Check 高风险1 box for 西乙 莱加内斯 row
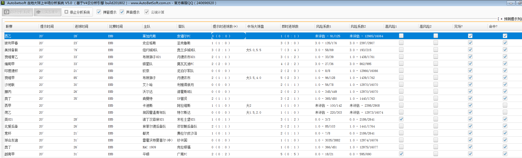Viewport: 522px width, 158px height. point(401,36)
